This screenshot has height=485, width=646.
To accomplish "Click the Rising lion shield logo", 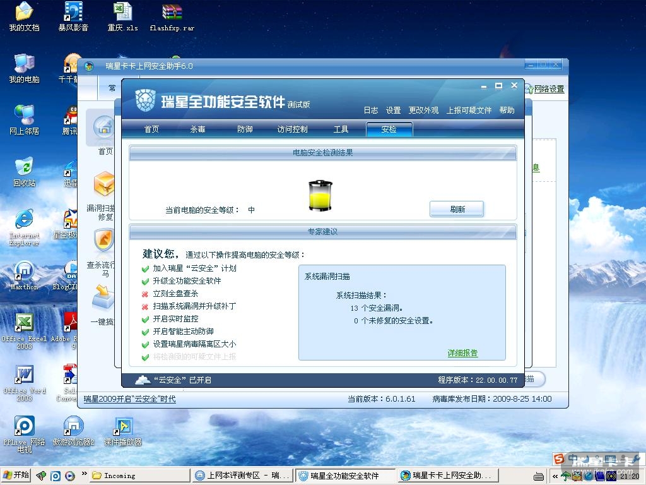I will click(x=146, y=100).
